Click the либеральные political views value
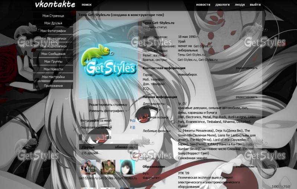The height and width of the screenshot is (189, 297). (188, 50)
